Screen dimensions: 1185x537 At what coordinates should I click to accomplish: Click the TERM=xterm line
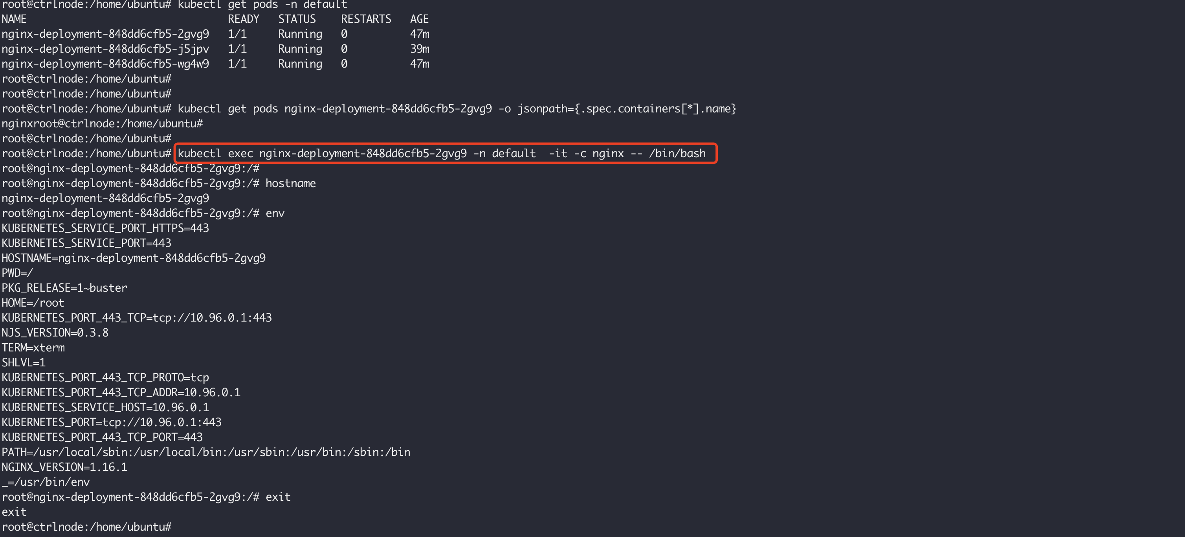point(33,348)
